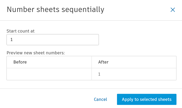Select the Before column header

49,62
